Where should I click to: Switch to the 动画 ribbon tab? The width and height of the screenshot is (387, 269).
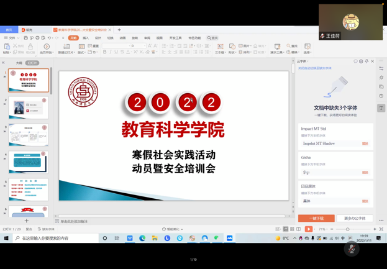pos(122,38)
